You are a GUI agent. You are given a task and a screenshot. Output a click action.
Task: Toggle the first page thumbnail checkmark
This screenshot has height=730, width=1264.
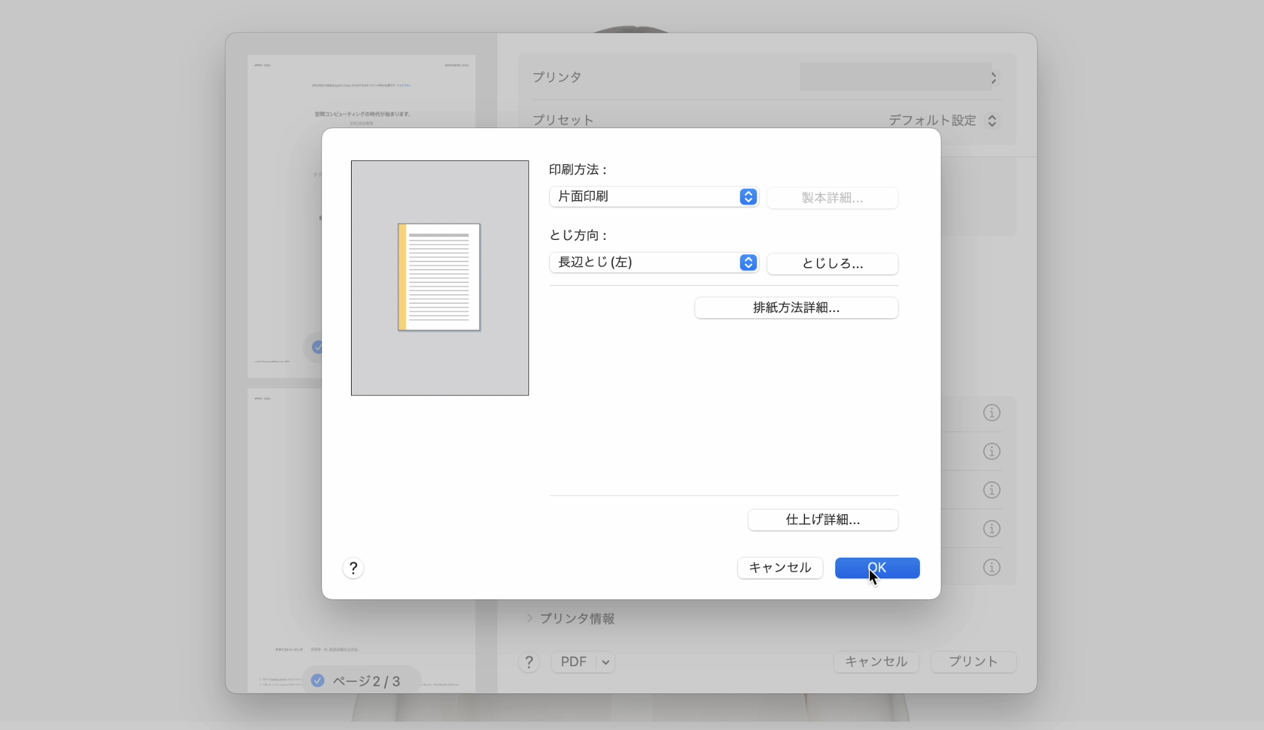click(318, 347)
